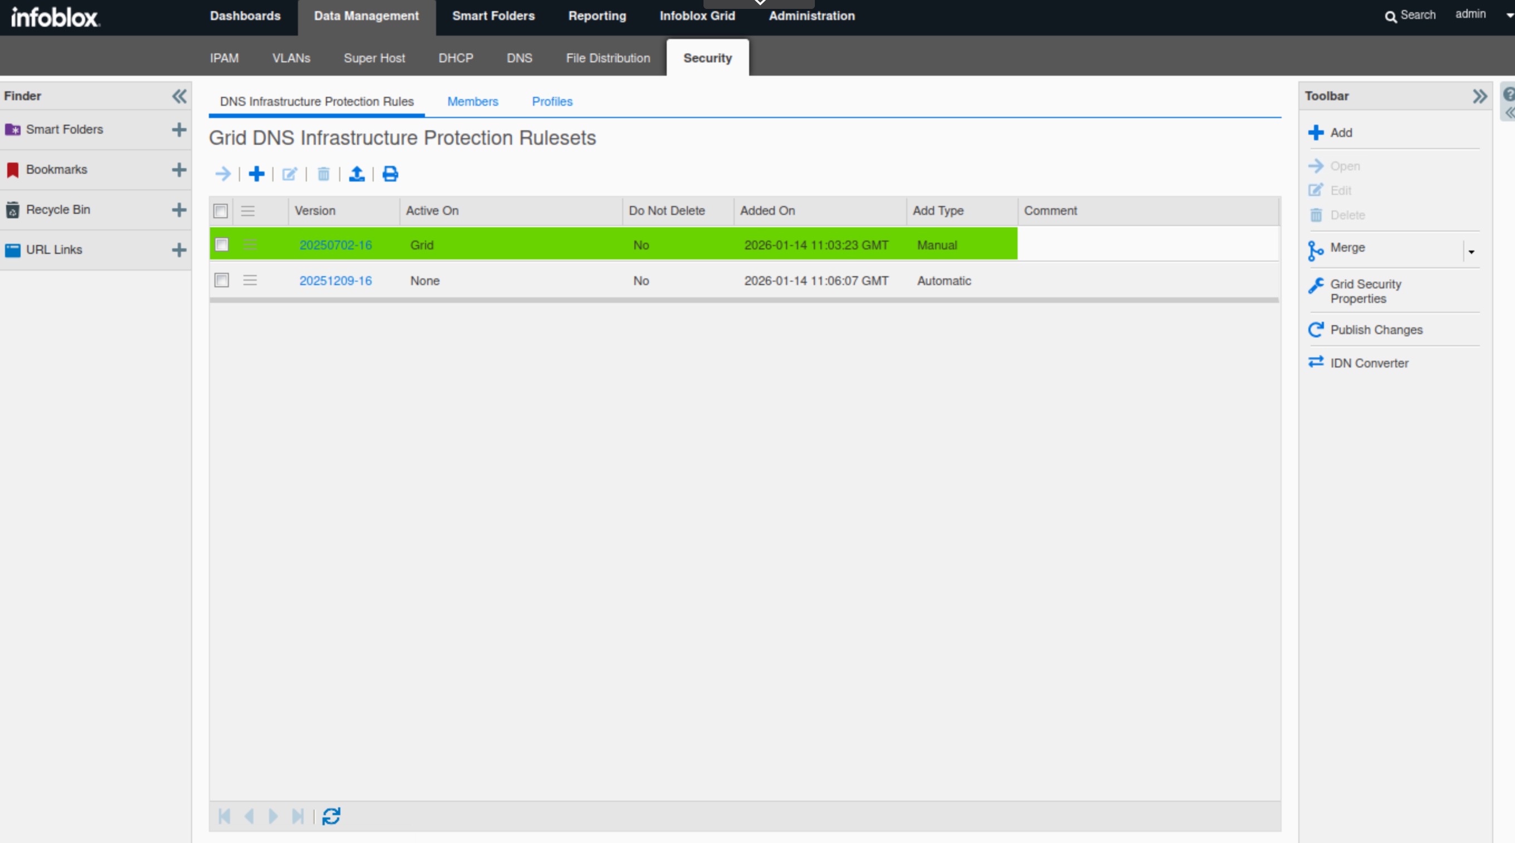Open the DNS sub-tab
Screen dimensions: 1515x843
[x=519, y=58]
